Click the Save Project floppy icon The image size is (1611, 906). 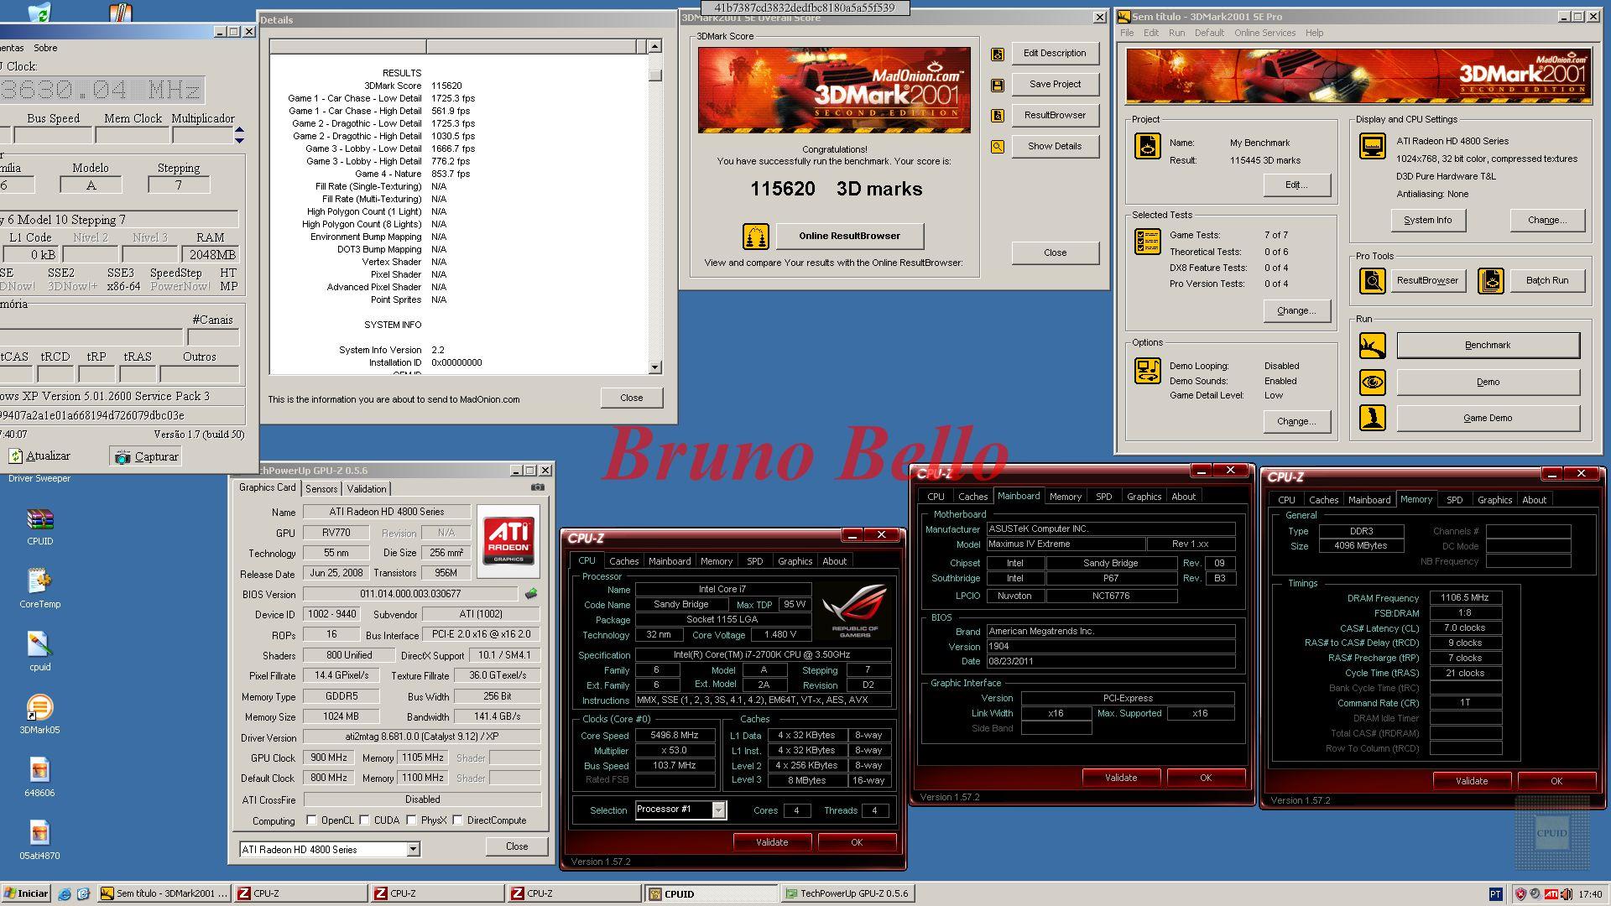coord(998,85)
